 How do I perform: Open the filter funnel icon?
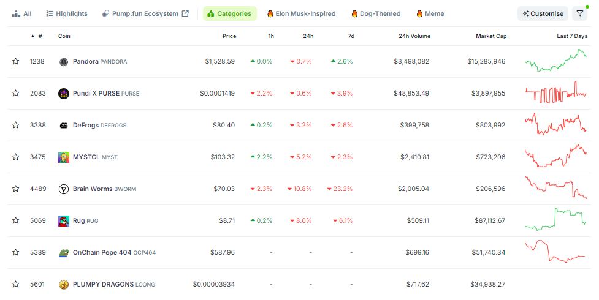click(580, 13)
